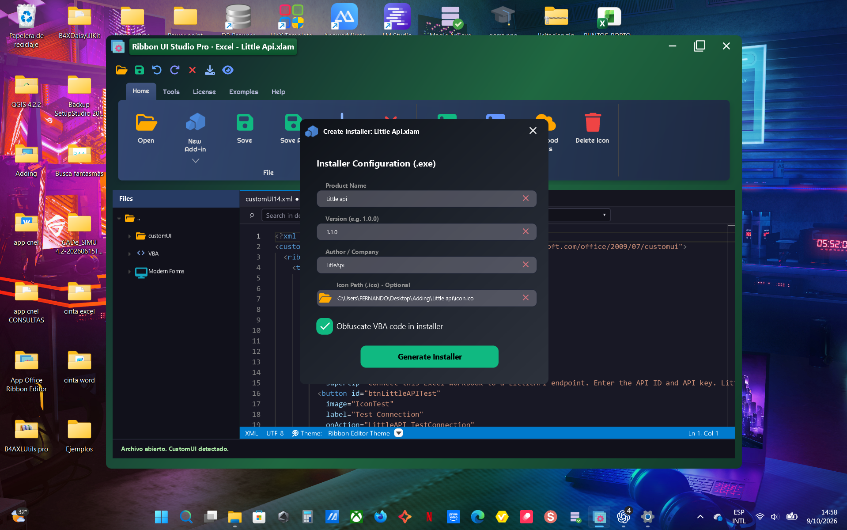Select the QGIS 4.2.2 desktop folder
The width and height of the screenshot is (847, 530).
[26, 92]
